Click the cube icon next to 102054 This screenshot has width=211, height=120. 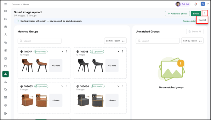(78, 86)
